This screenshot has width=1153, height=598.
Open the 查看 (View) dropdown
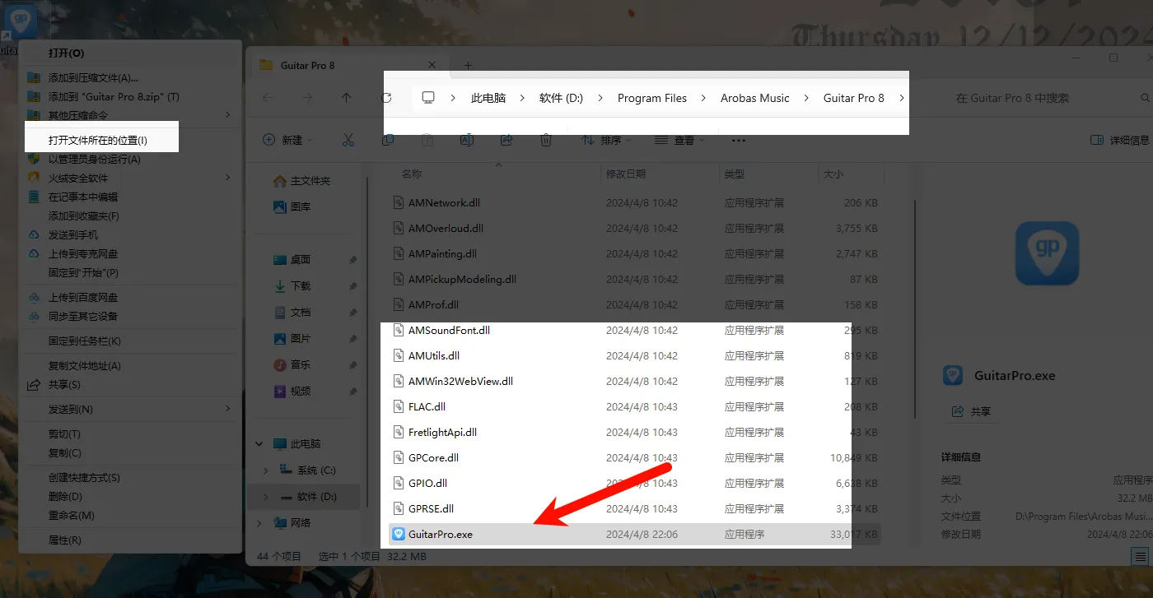tap(680, 140)
